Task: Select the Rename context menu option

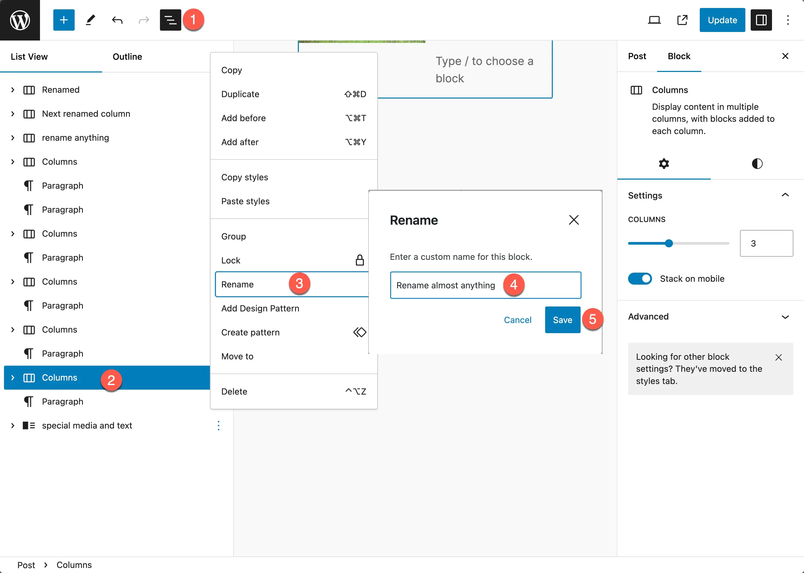Action: [238, 284]
